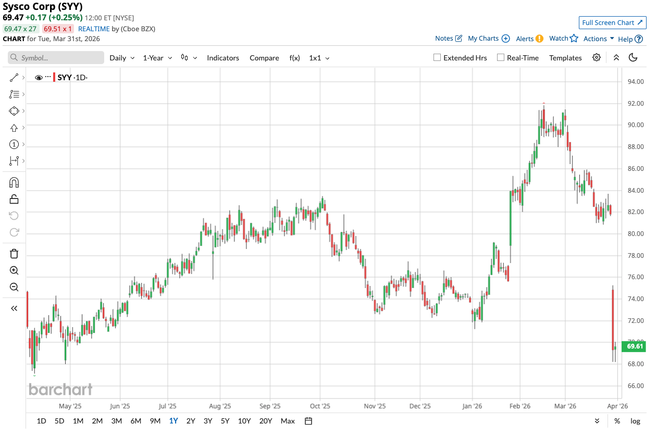This screenshot has height=436, width=657.
Task: Click the undo icon
Action: coord(14,216)
